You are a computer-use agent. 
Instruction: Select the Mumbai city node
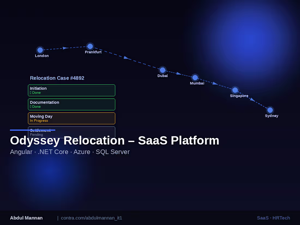pos(195,78)
